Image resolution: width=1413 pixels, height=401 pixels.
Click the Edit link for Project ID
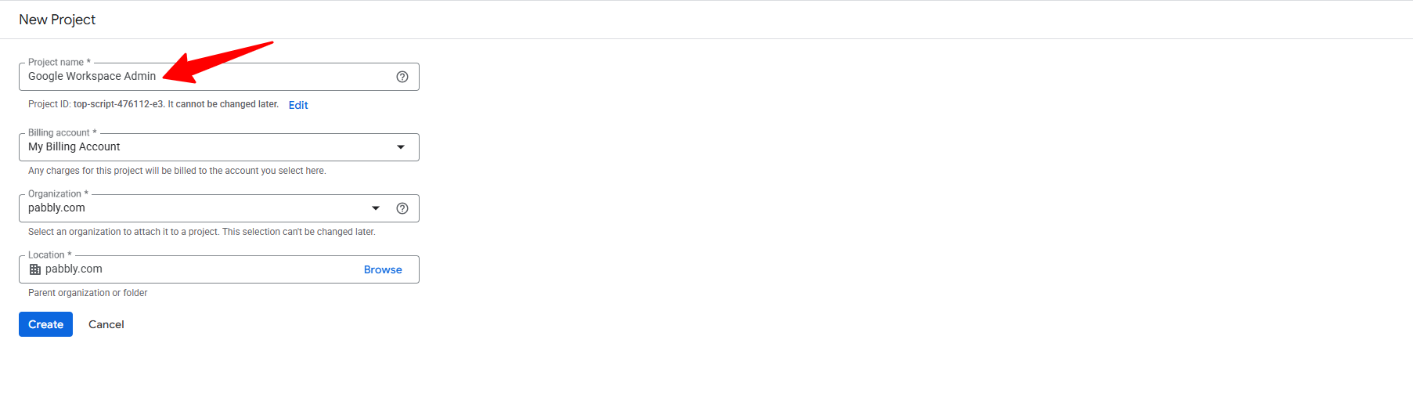[298, 105]
